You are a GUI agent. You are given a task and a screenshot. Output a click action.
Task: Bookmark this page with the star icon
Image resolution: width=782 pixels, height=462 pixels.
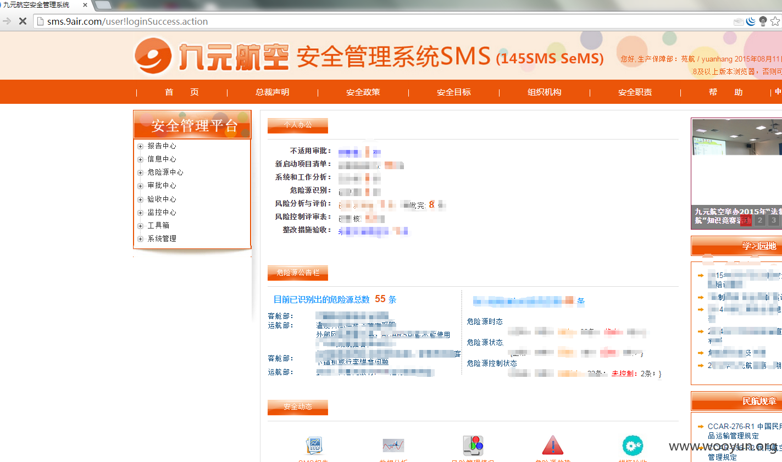coord(775,21)
